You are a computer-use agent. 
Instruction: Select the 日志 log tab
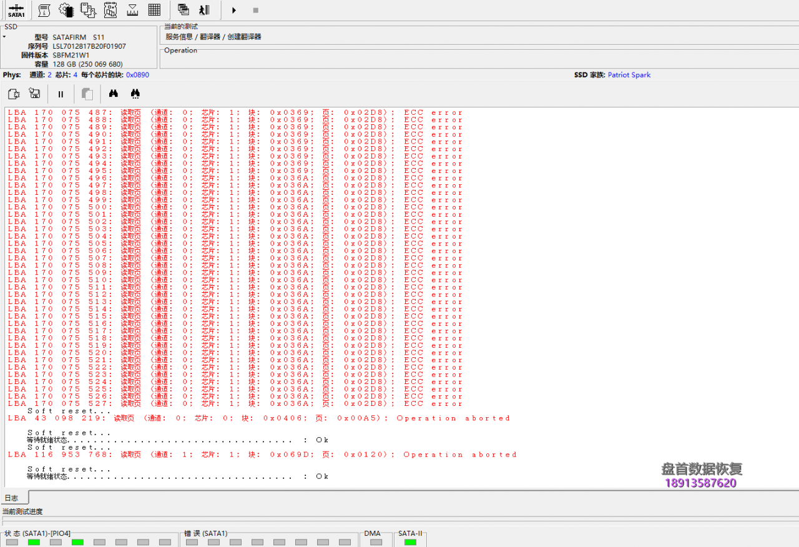[12, 498]
